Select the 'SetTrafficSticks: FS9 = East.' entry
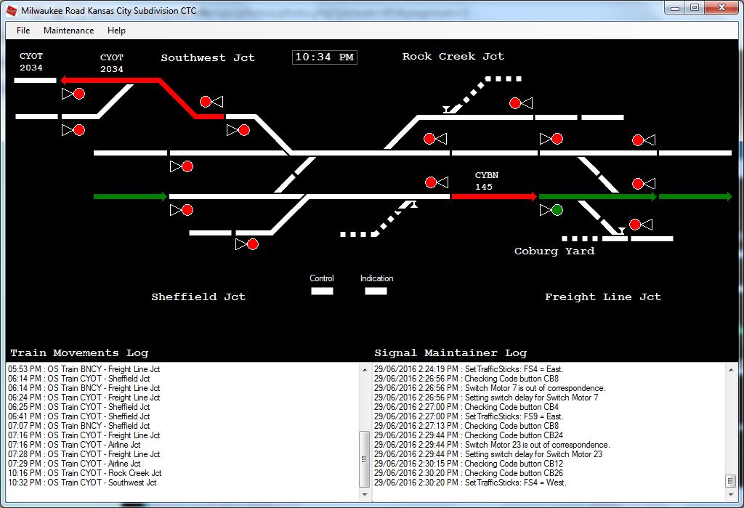Image resolution: width=744 pixels, height=508 pixels. tap(469, 416)
